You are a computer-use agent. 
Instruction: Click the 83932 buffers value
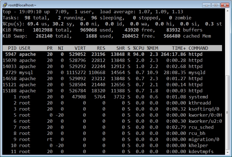pyautogui.click(x=173, y=30)
